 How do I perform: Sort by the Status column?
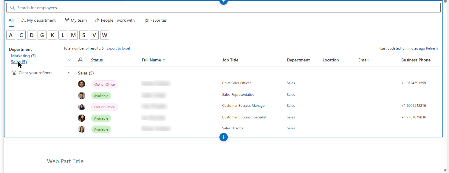tap(97, 60)
